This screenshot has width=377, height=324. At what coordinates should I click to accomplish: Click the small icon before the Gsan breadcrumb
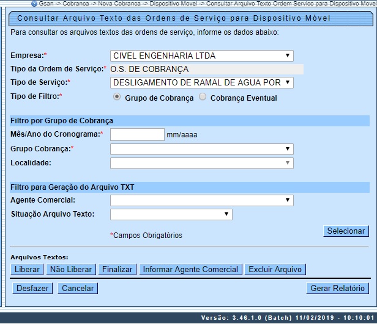click(34, 4)
